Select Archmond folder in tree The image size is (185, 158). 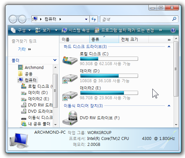tap(31, 67)
